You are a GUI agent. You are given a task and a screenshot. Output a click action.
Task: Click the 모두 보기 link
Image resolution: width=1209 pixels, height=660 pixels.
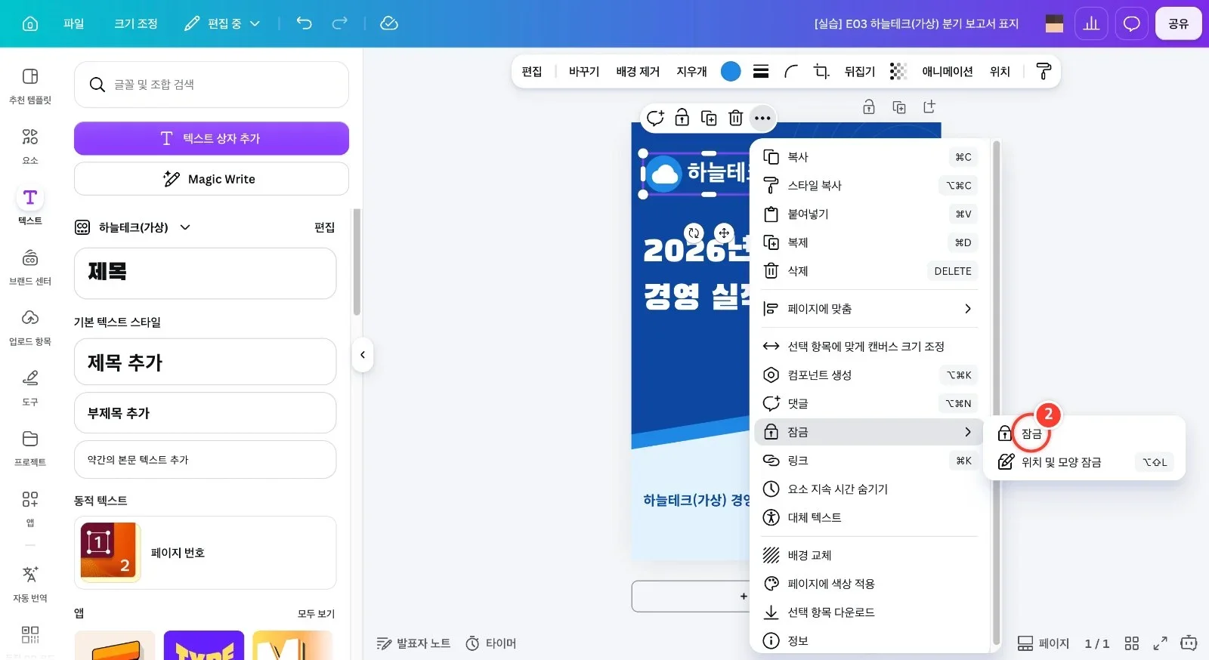316,614
